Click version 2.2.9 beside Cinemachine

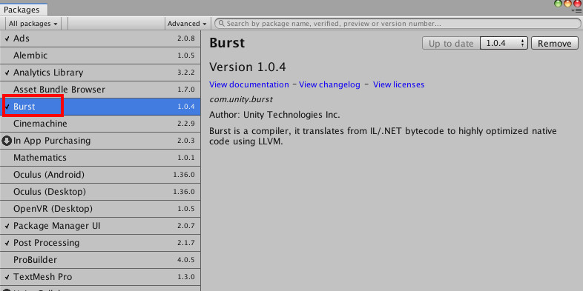(x=186, y=124)
